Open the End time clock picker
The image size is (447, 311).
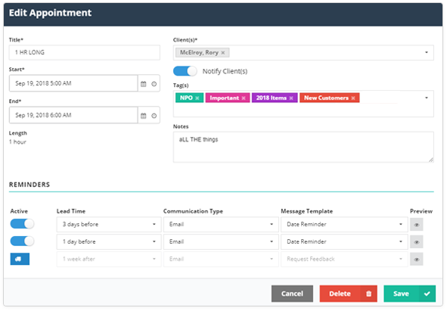click(x=154, y=116)
